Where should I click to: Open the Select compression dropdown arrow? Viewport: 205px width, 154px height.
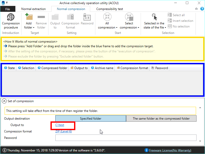point(138,28)
